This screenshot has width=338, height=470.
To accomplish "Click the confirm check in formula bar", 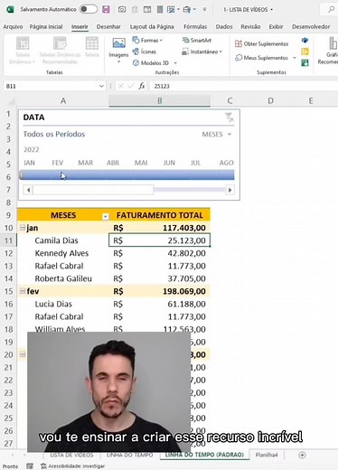I will coord(131,86).
